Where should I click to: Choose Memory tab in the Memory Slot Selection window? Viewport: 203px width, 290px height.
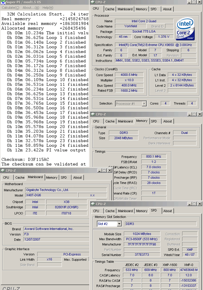[x=141, y=211]
